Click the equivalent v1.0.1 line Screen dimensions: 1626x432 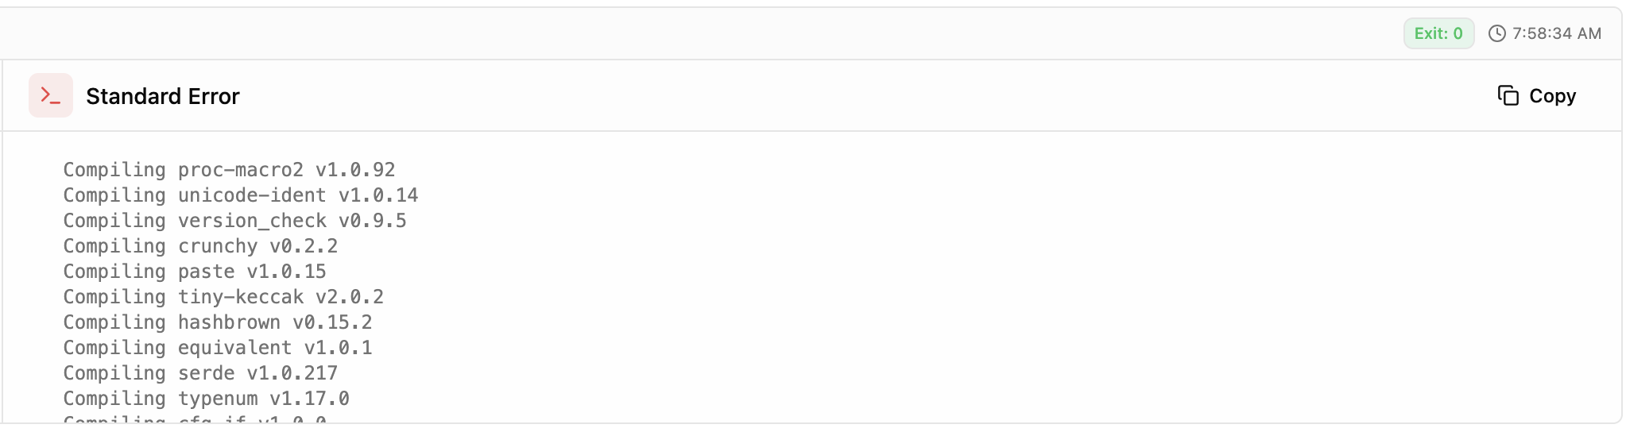(218, 348)
